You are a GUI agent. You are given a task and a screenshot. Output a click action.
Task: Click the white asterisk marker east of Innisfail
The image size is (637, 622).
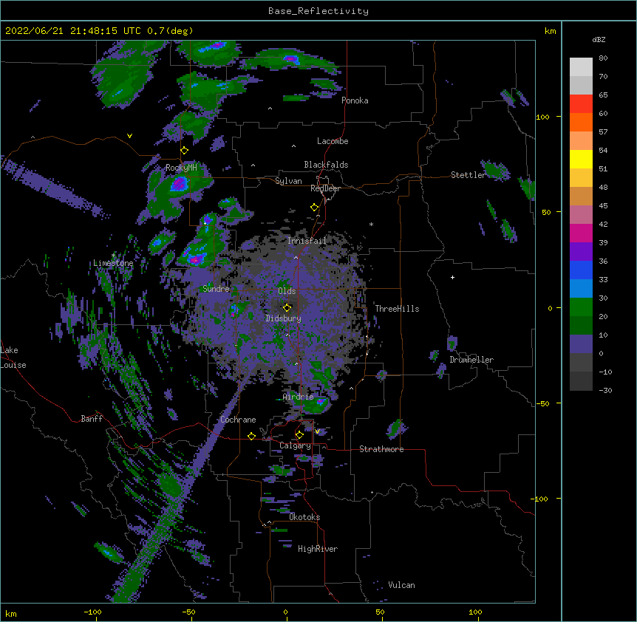click(371, 224)
